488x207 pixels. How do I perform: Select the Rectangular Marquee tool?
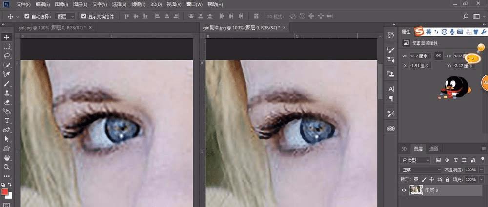tap(6, 47)
